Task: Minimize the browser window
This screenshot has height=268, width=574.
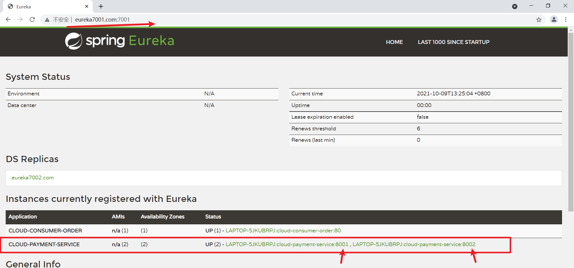Action: [531, 6]
